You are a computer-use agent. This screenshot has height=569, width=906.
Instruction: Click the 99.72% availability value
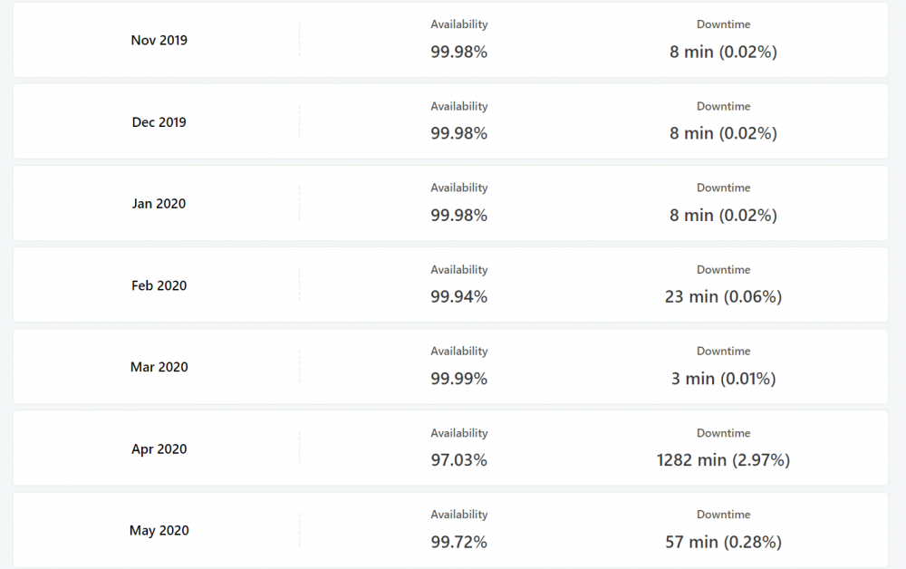tap(458, 542)
